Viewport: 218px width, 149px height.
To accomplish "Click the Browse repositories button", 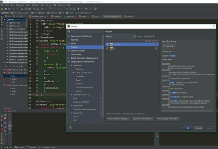I will pos(143,119).
